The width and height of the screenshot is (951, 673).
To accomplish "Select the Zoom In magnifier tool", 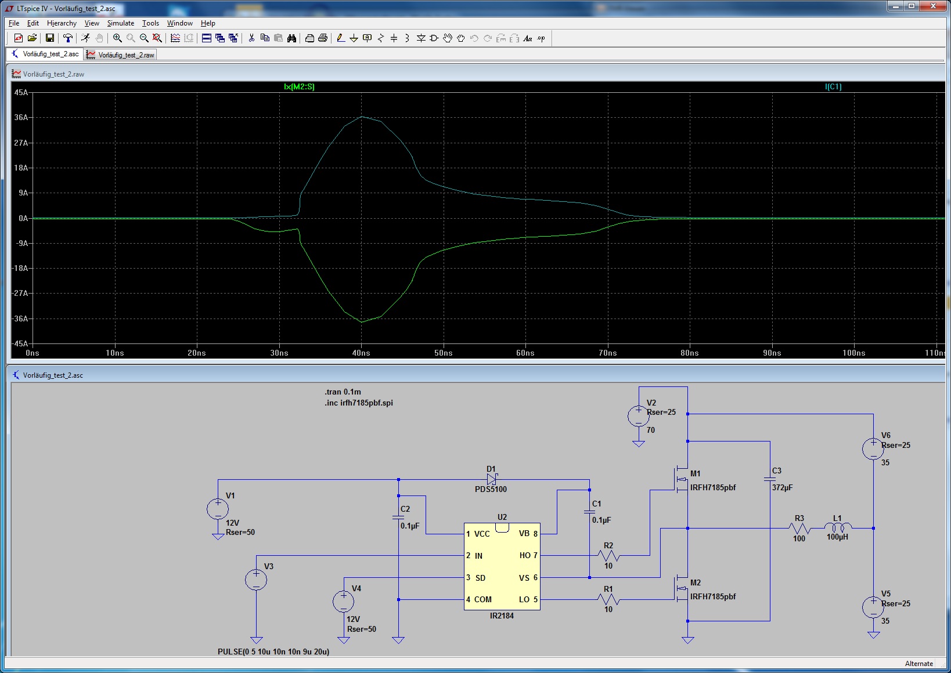I will point(117,38).
